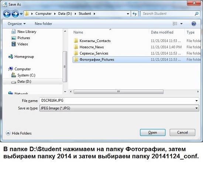Click the Cancel button
This screenshot has width=203, height=171.
tap(182, 132)
